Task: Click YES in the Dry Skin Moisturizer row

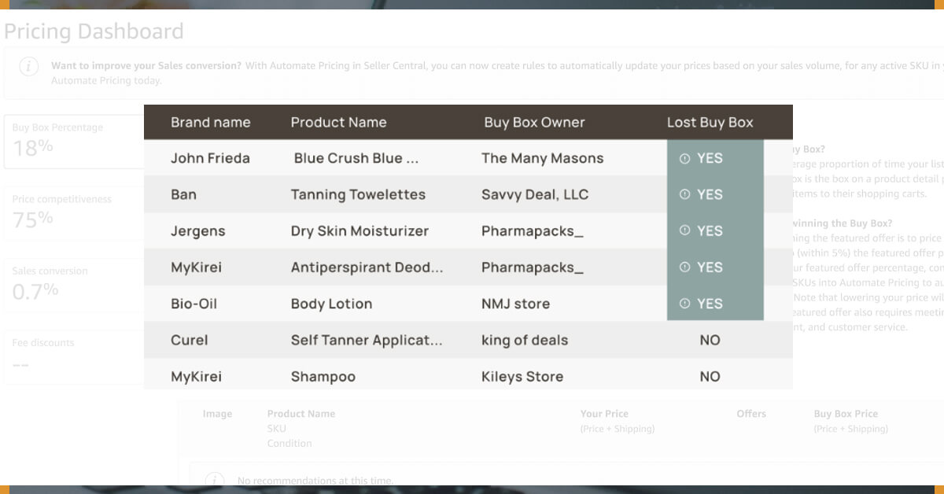Action: 710,231
